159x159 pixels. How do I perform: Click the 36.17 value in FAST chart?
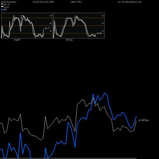(x=47, y=28)
